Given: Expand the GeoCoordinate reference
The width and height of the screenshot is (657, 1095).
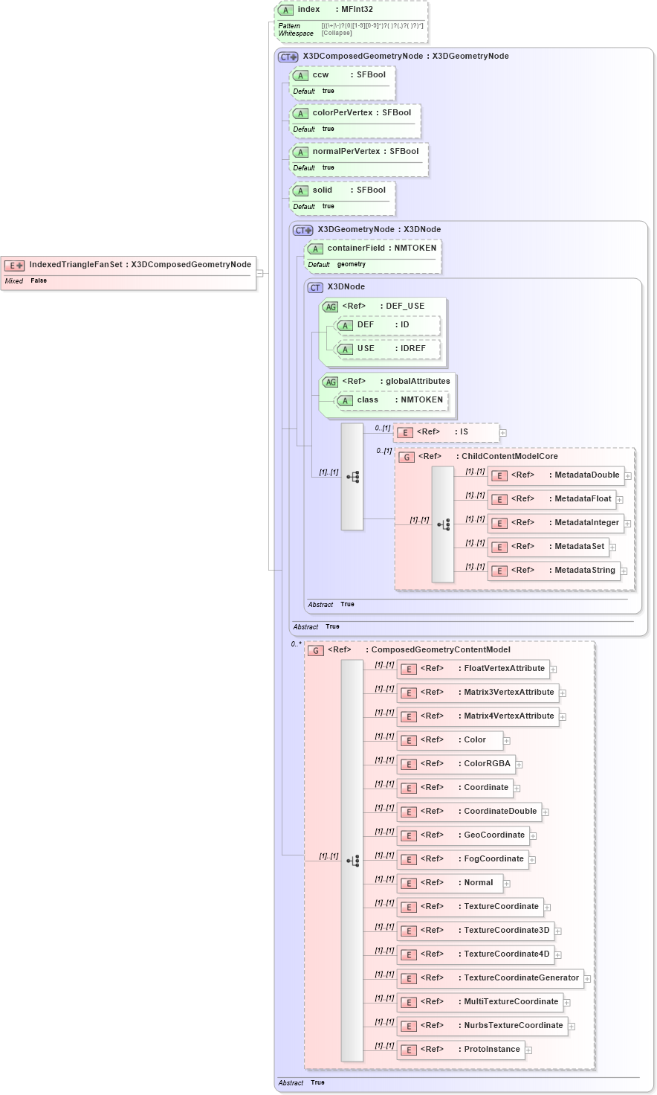Looking at the screenshot, I should click(533, 835).
